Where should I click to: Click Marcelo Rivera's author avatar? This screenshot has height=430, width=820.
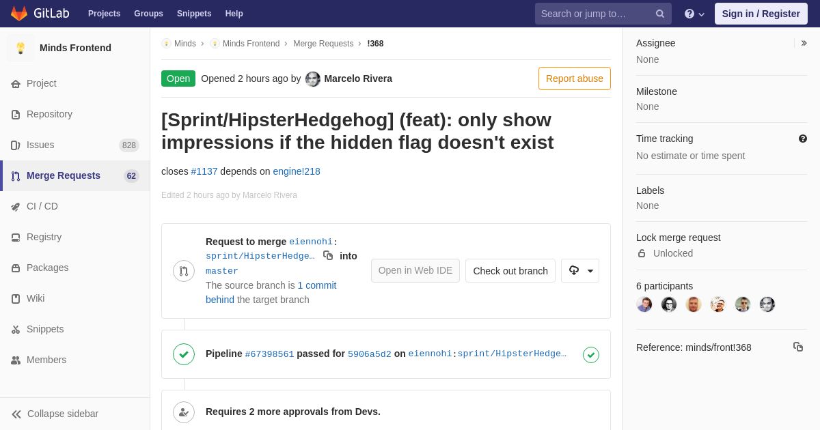(x=313, y=78)
